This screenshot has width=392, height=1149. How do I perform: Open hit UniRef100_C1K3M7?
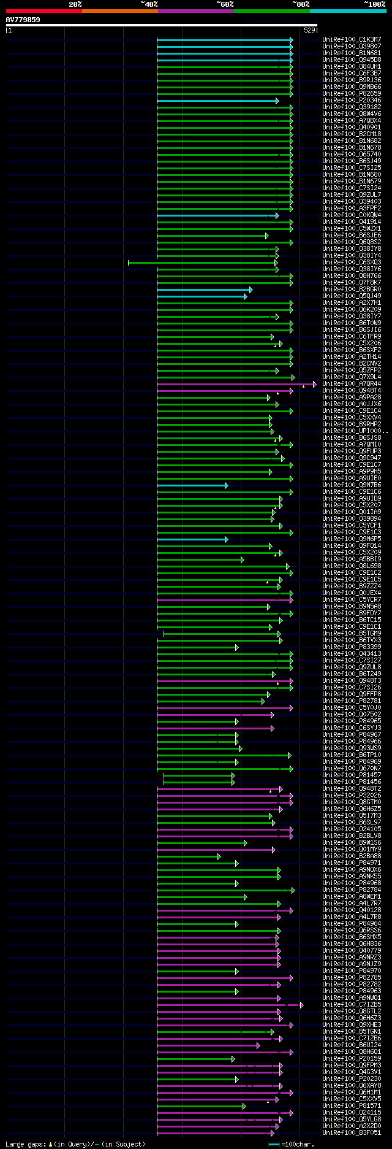(352, 40)
